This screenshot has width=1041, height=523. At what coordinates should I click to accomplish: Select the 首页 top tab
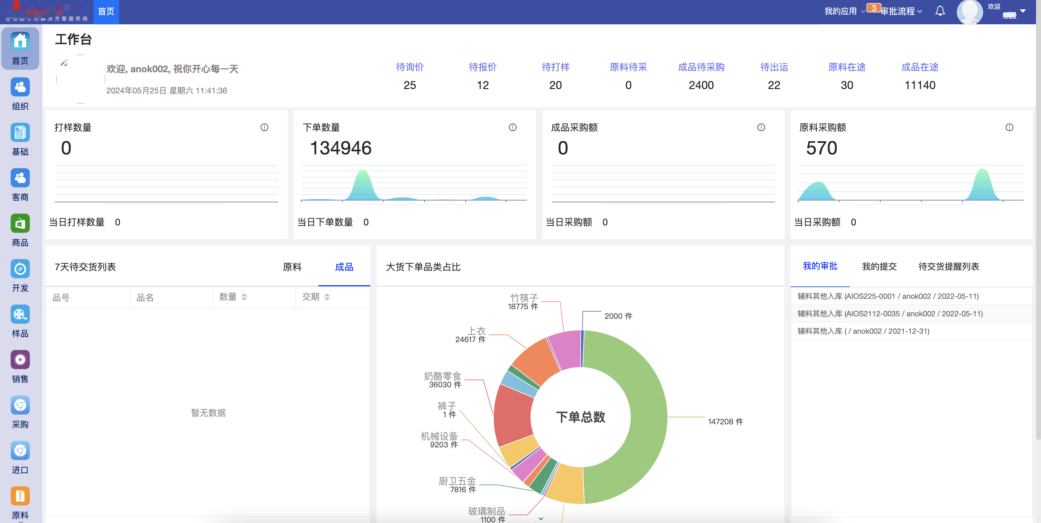(x=106, y=12)
